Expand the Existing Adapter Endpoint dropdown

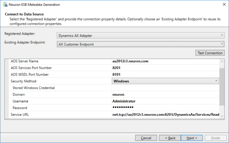click(141, 44)
